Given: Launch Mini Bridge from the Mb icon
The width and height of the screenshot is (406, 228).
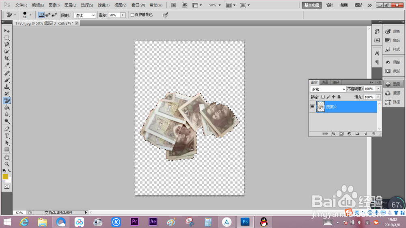Looking at the screenshot, I should coord(184,5).
